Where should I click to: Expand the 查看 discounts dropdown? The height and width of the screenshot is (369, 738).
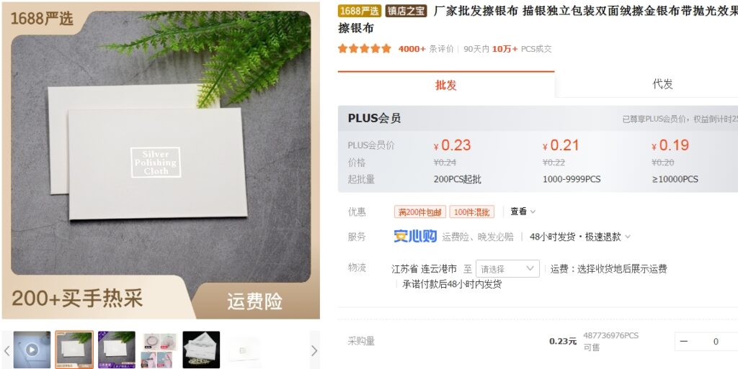tap(523, 211)
